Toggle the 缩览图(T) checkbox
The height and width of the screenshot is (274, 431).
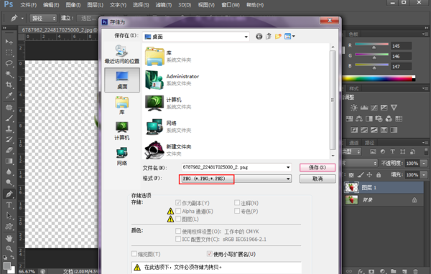[x=134, y=254]
